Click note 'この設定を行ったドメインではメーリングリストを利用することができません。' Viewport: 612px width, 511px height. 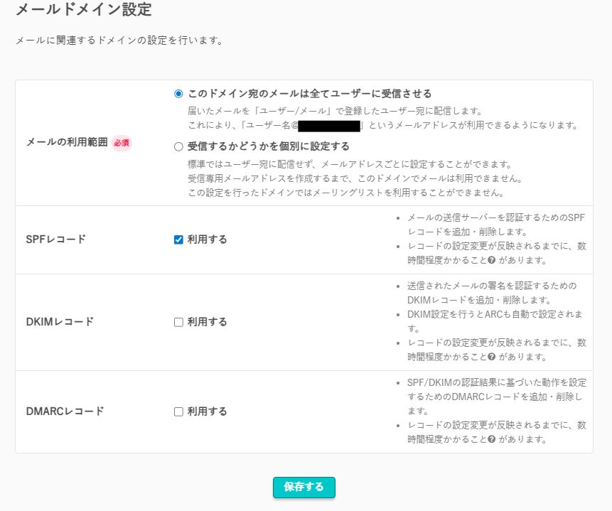click(x=347, y=193)
